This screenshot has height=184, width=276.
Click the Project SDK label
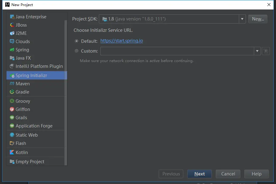[85, 19]
